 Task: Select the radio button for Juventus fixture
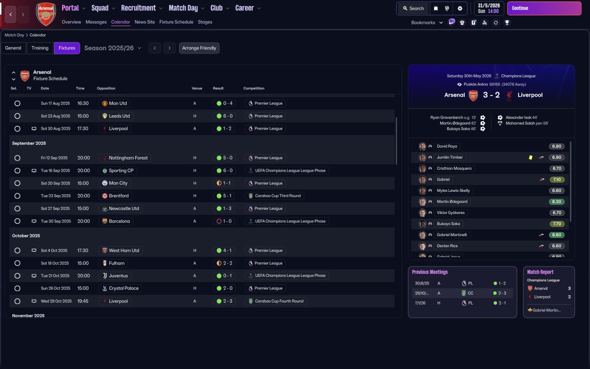pyautogui.click(x=18, y=276)
